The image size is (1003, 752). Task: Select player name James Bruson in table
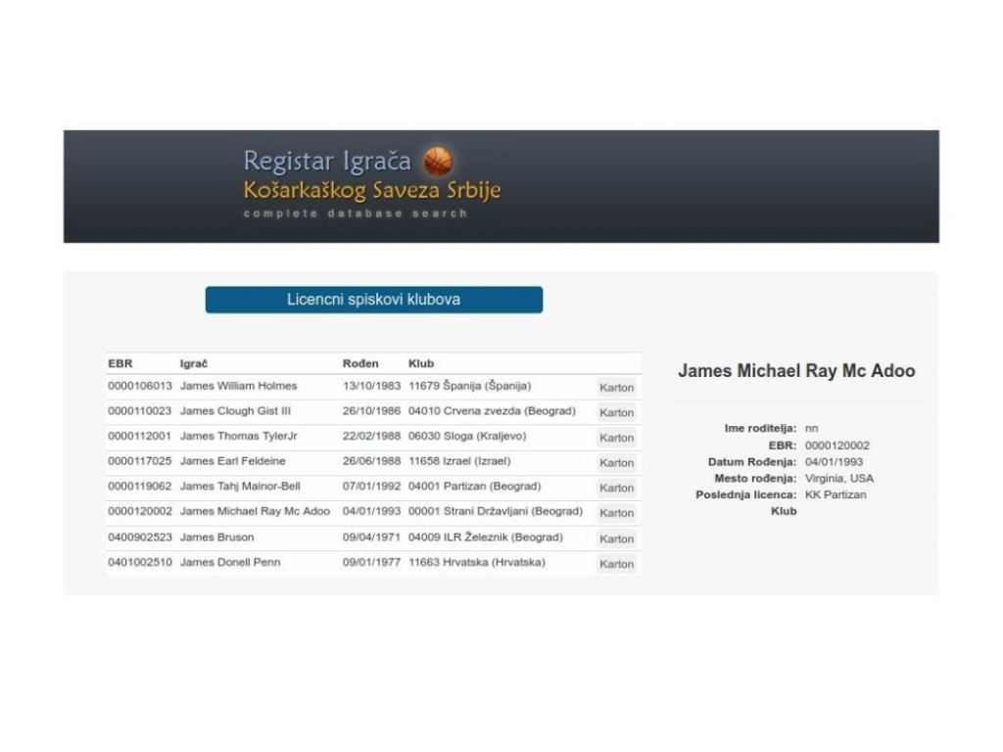(216, 538)
